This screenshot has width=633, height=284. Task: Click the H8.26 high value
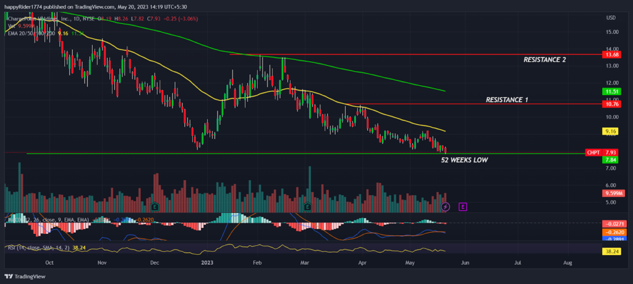coord(122,19)
